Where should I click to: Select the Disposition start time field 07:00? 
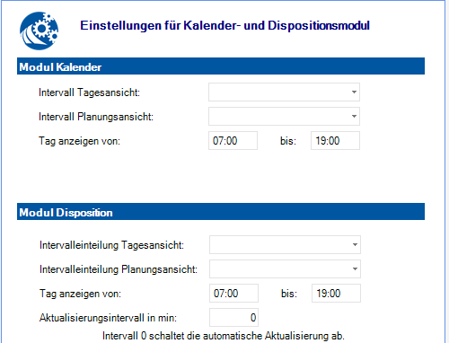[x=233, y=294]
